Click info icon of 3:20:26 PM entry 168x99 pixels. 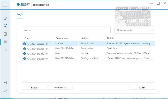(25, 59)
